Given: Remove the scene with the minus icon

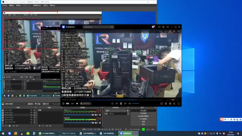Looking at the screenshot, I should (x=43, y=126).
